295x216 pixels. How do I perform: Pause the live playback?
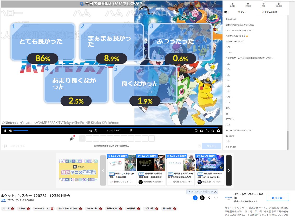(5, 131)
